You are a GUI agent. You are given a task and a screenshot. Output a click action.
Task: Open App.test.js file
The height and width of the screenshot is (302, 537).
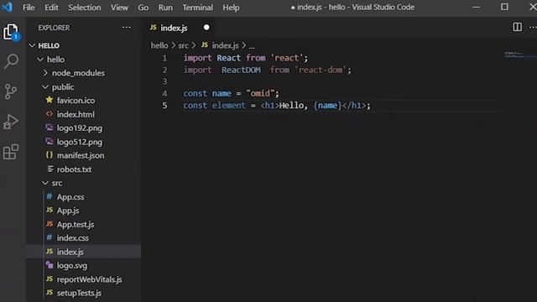click(x=76, y=224)
